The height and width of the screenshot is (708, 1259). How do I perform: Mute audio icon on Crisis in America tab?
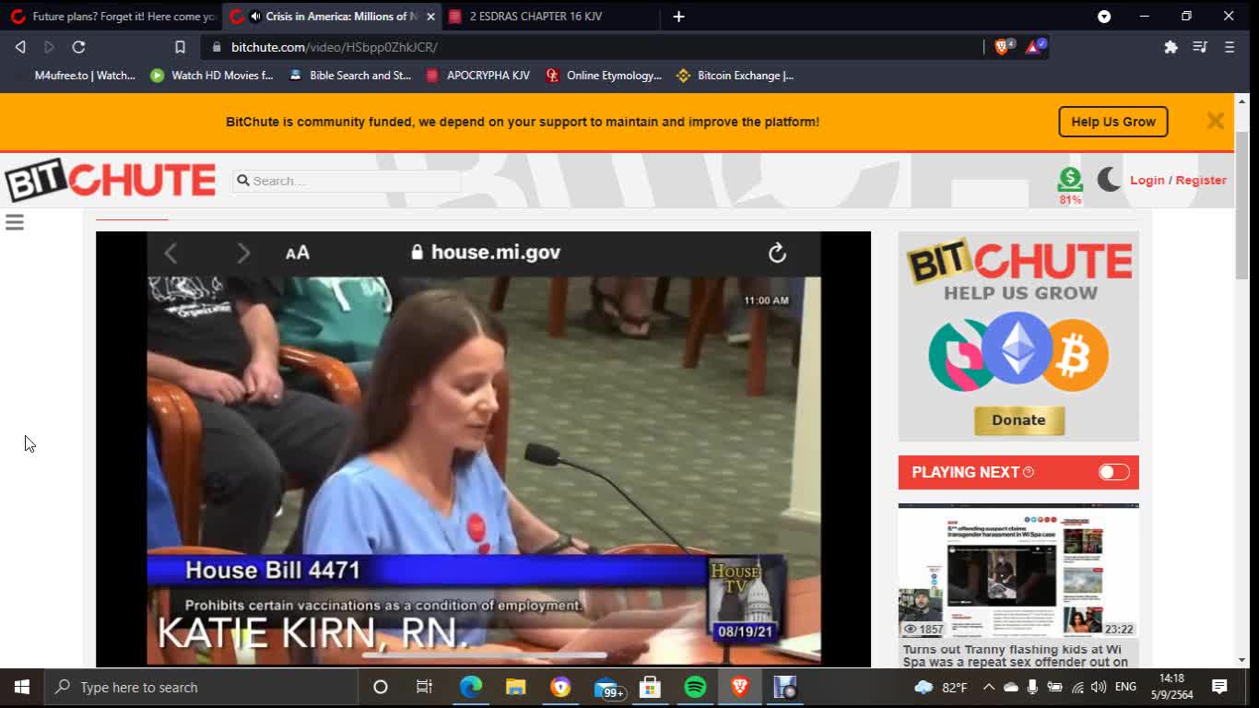255,17
